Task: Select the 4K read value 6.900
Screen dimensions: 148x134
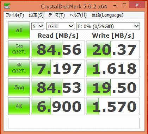Action: pyautogui.click(x=58, y=106)
